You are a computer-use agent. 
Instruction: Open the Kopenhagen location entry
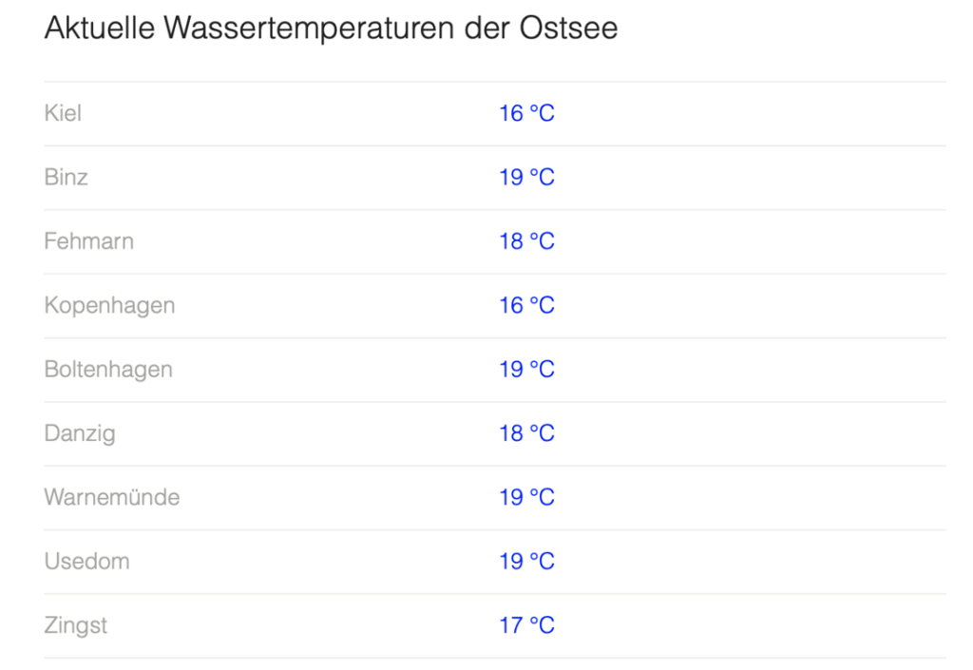click(x=109, y=306)
